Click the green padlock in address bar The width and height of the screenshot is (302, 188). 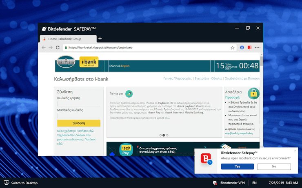(x=66, y=48)
